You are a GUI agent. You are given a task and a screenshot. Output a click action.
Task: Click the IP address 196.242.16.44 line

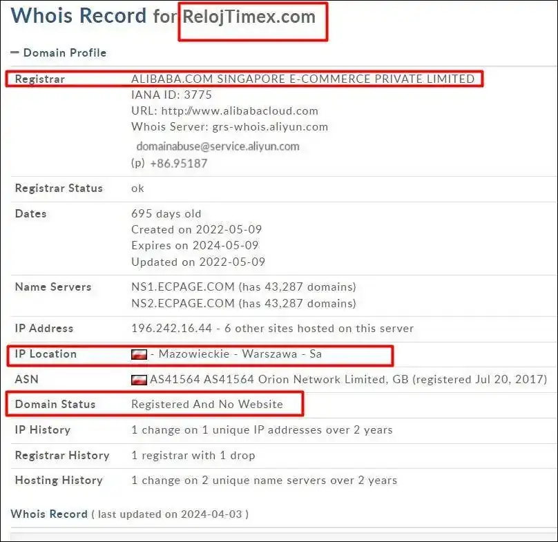(273, 328)
